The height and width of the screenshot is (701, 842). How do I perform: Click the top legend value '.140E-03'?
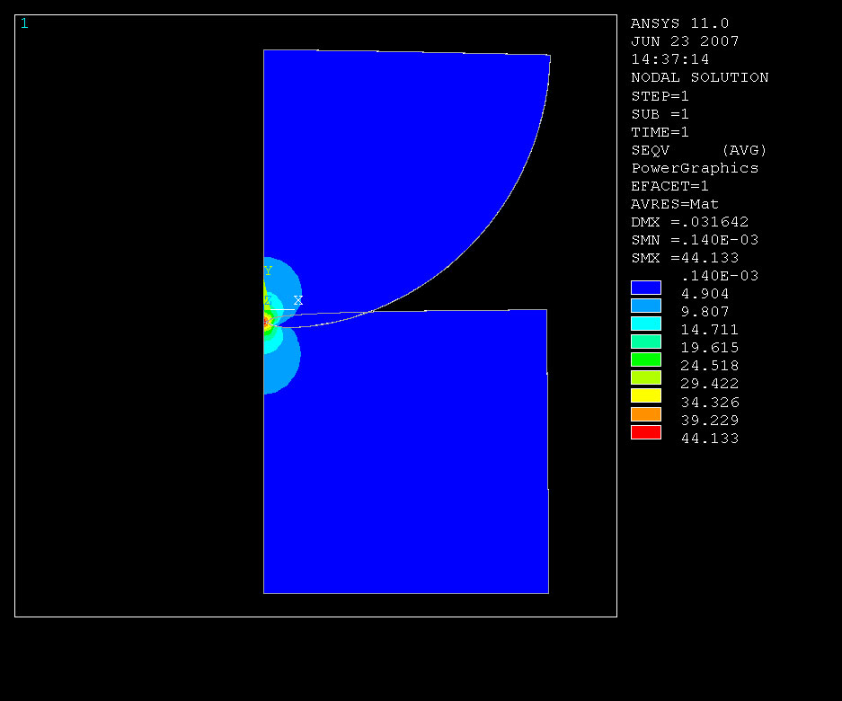[x=720, y=276]
